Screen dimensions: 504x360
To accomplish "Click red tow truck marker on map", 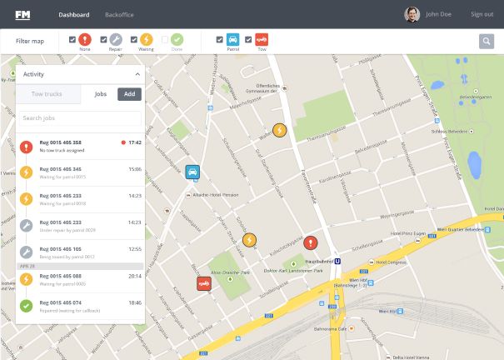I will point(204,283).
